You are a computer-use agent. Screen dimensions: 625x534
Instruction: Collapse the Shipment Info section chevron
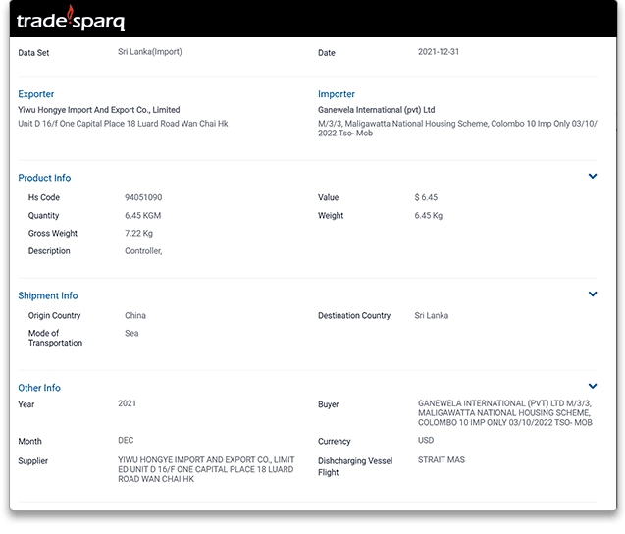tap(593, 294)
